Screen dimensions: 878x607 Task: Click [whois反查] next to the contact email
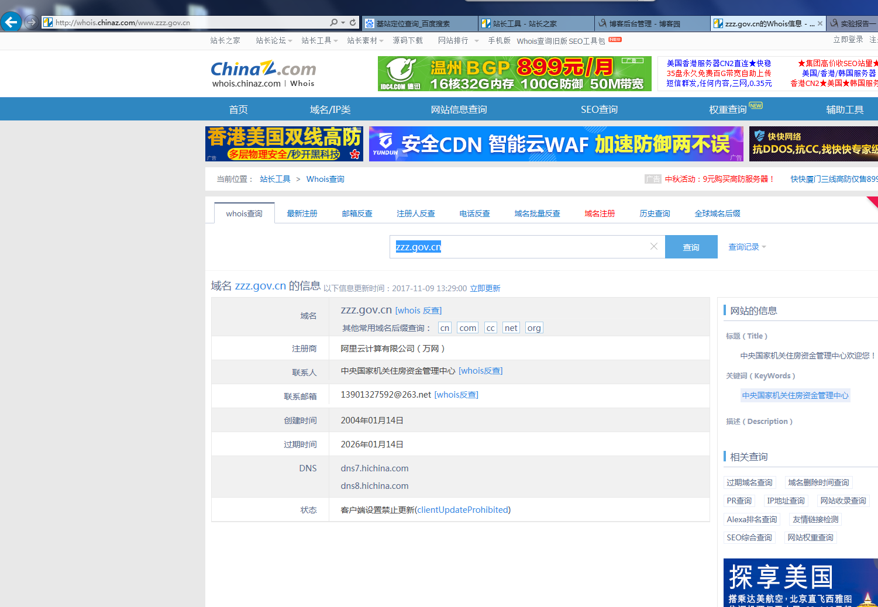pyautogui.click(x=456, y=395)
